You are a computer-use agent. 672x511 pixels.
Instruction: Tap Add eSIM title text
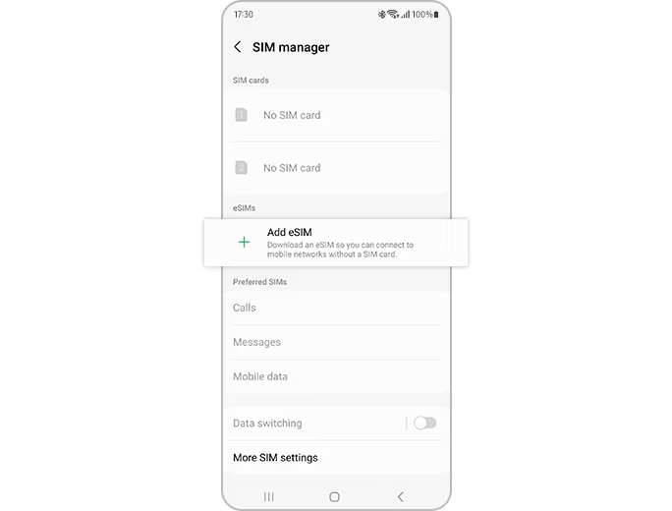tap(289, 232)
